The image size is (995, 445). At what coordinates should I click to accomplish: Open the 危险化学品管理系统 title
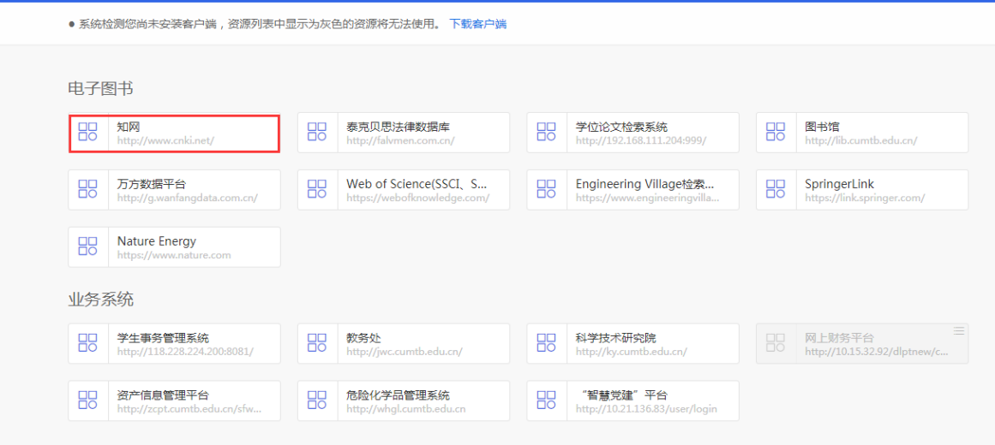pyautogui.click(x=398, y=395)
